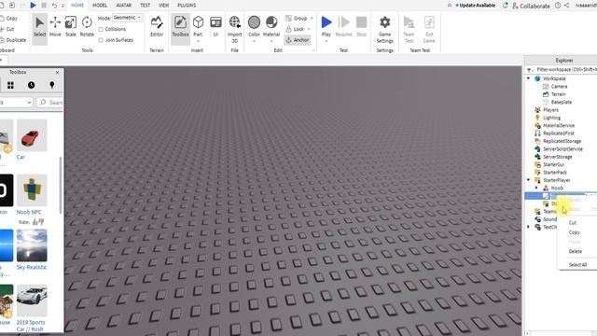
Task: Switch to the MODEL ribbon tab
Action: pyautogui.click(x=100, y=6)
